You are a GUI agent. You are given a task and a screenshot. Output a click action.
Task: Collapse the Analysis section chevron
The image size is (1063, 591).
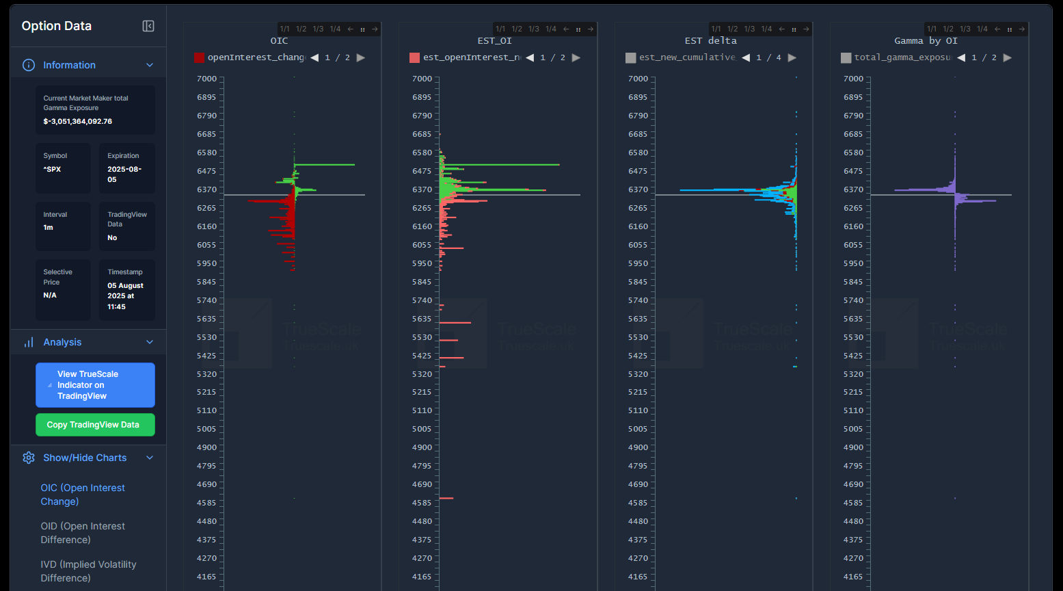(x=150, y=342)
